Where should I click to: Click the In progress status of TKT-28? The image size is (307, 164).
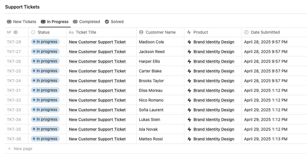tap(45, 42)
